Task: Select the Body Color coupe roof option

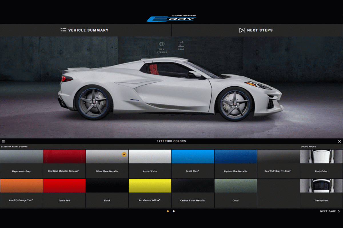Action: click(x=321, y=164)
